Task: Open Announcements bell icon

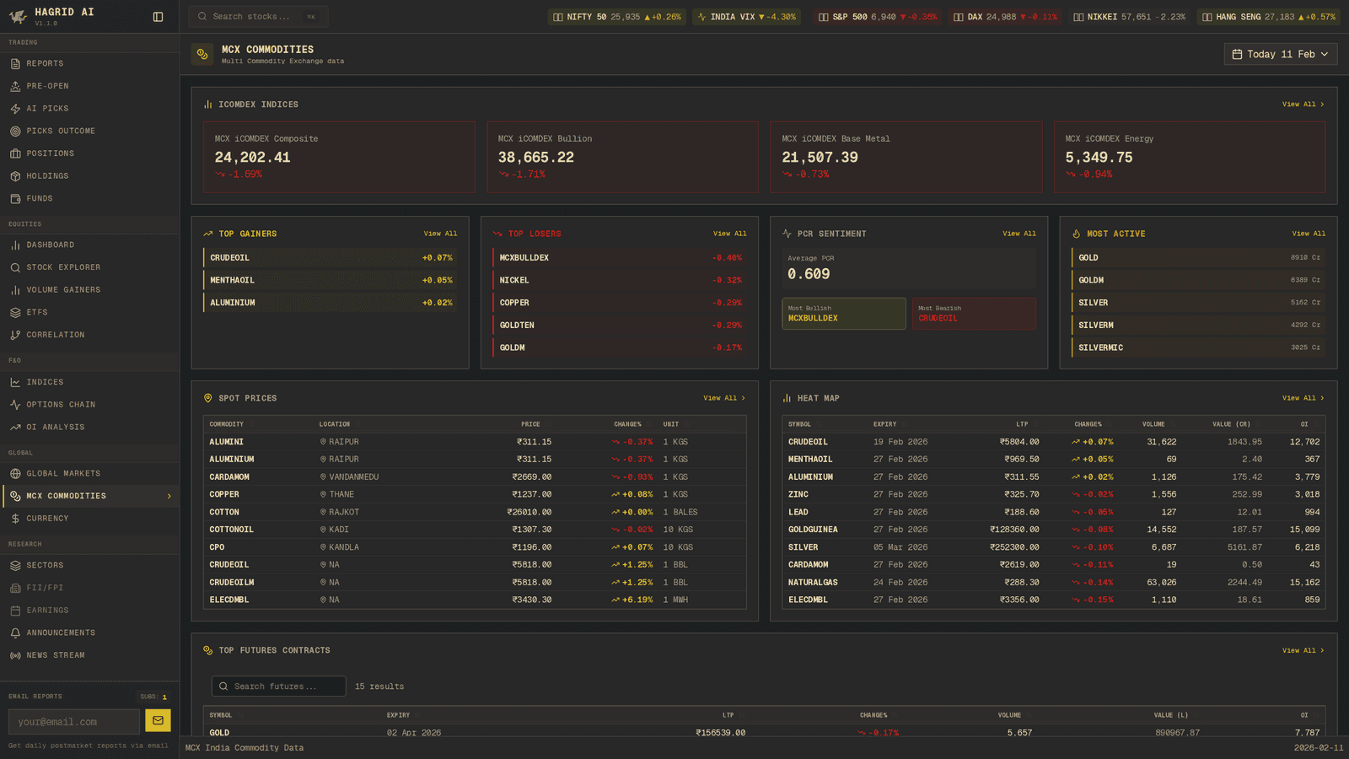Action: [x=15, y=633]
